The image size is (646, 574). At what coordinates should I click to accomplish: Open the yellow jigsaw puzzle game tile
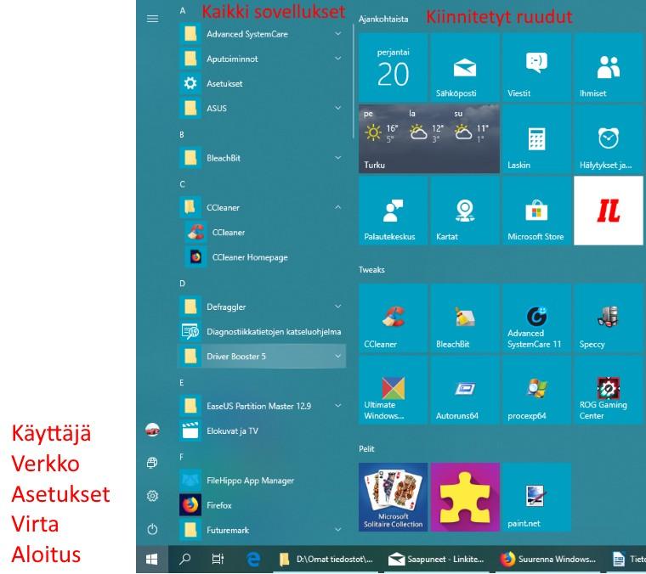[465, 497]
